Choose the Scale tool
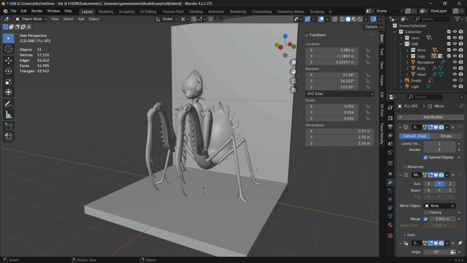 [8, 82]
